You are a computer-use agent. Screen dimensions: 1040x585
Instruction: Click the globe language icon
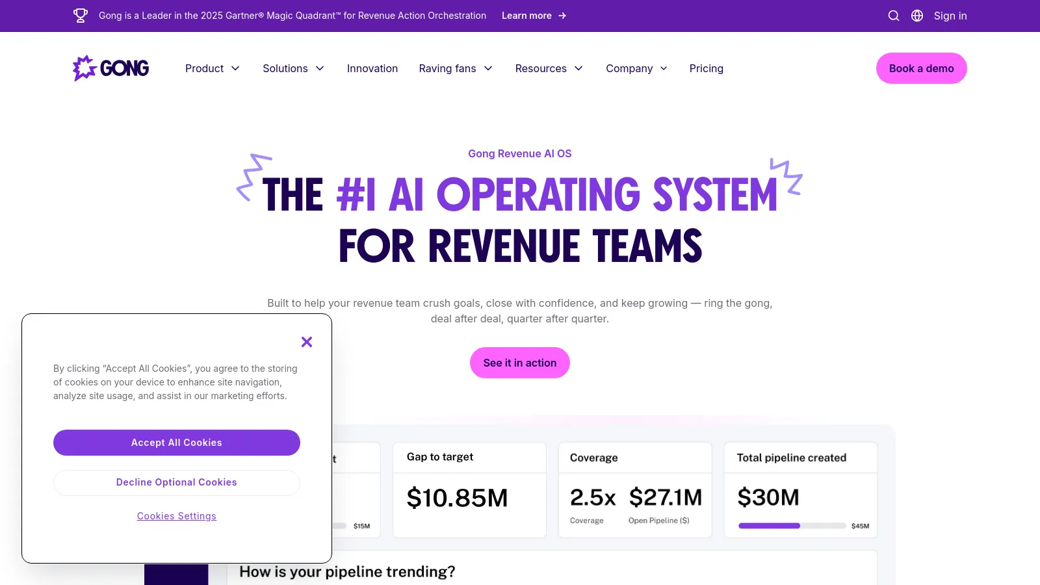(x=917, y=16)
